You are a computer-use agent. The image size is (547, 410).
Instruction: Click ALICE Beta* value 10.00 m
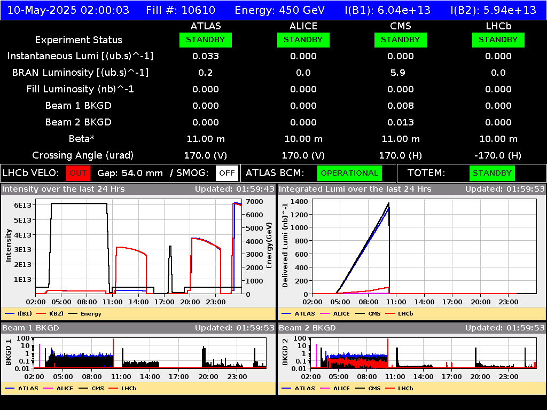(303, 139)
